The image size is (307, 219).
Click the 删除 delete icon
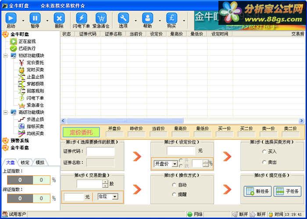(59, 18)
